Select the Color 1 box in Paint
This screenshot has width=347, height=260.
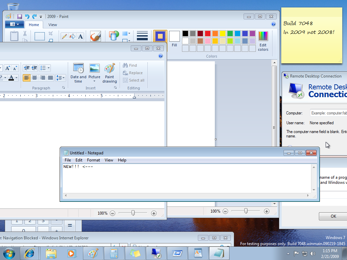pyautogui.click(x=160, y=36)
